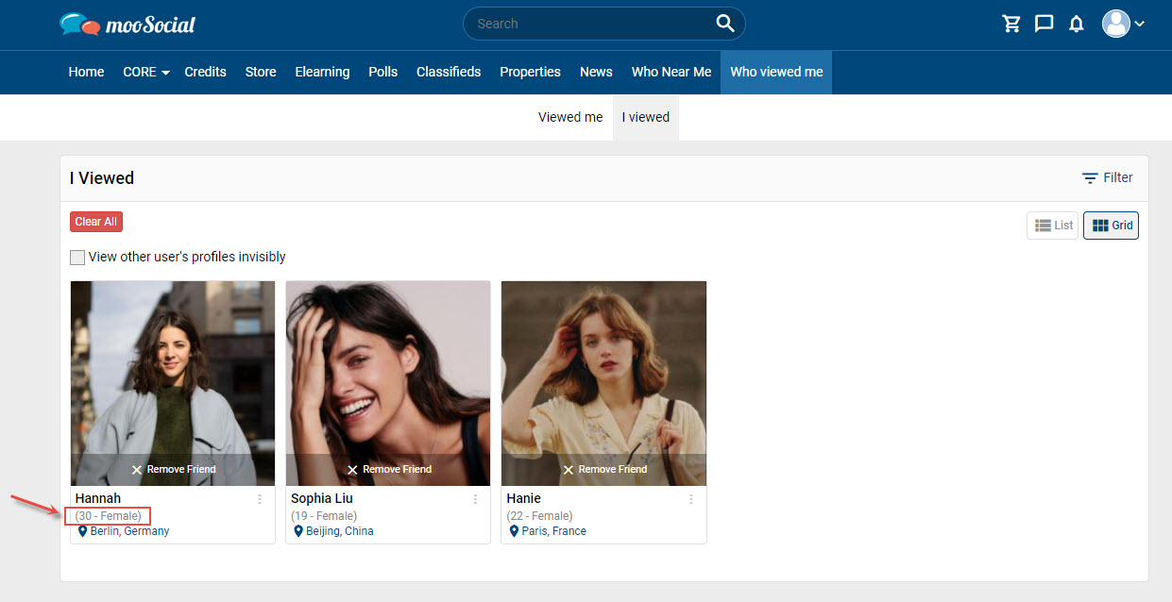Remove Sophia Liu as friend
Screen dimensions: 1172x602
tap(388, 470)
